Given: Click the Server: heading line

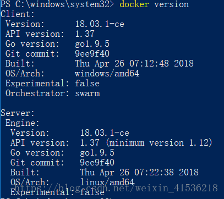Looking at the screenshot, I should coord(18,113).
